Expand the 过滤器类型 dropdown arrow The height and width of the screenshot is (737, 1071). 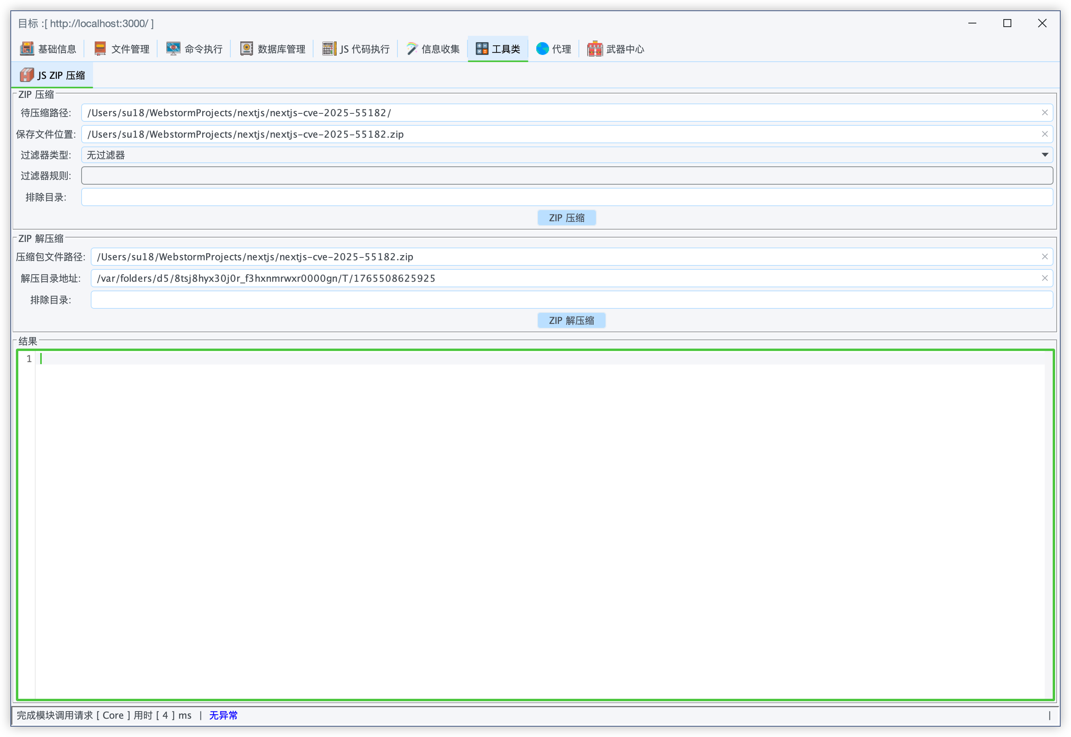click(x=1045, y=155)
